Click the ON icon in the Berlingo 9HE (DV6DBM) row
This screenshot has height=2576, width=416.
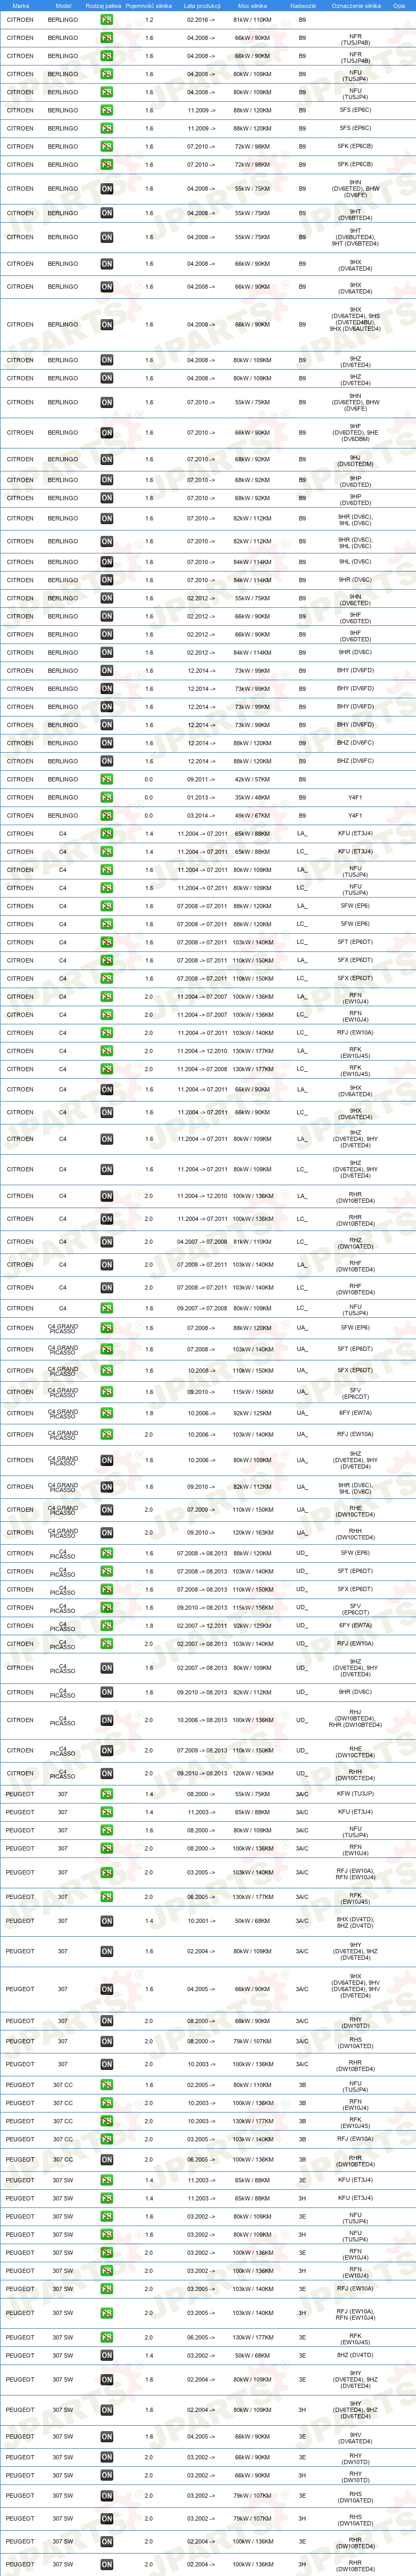coord(107,433)
